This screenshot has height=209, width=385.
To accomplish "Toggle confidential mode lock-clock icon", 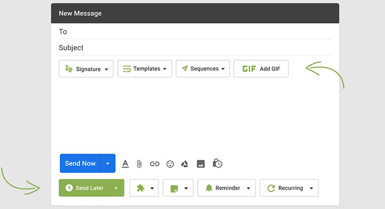I will [218, 163].
